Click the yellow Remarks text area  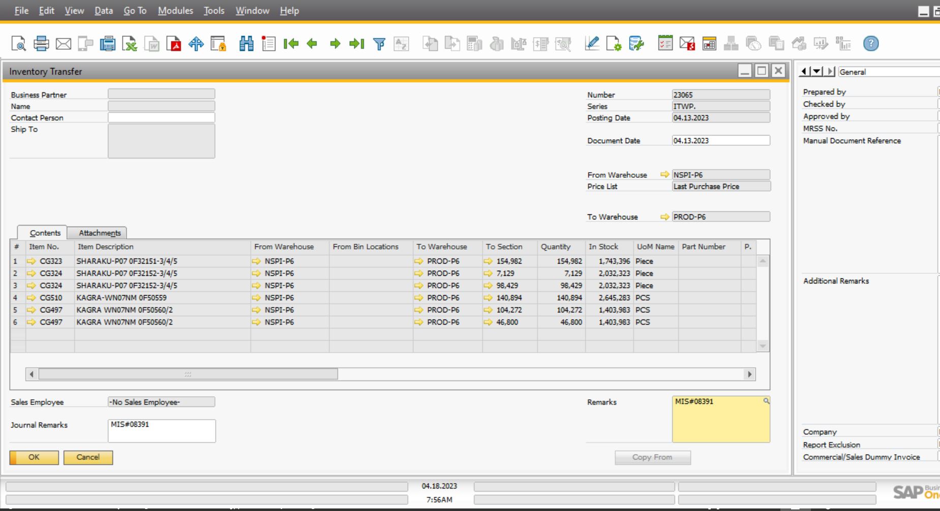(721, 419)
